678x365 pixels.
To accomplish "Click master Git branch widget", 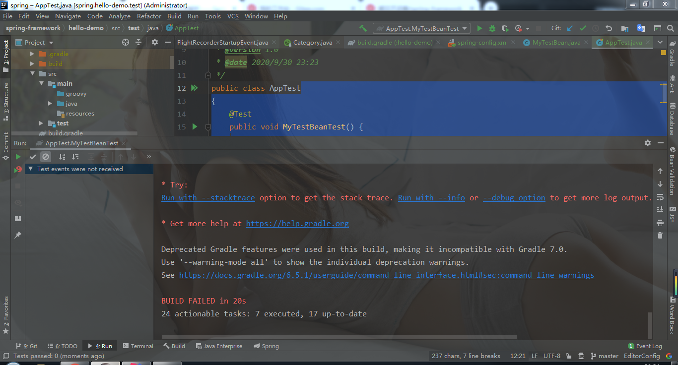I will (x=605, y=356).
